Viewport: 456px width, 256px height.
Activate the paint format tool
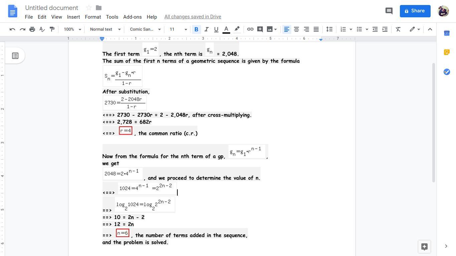point(52,29)
